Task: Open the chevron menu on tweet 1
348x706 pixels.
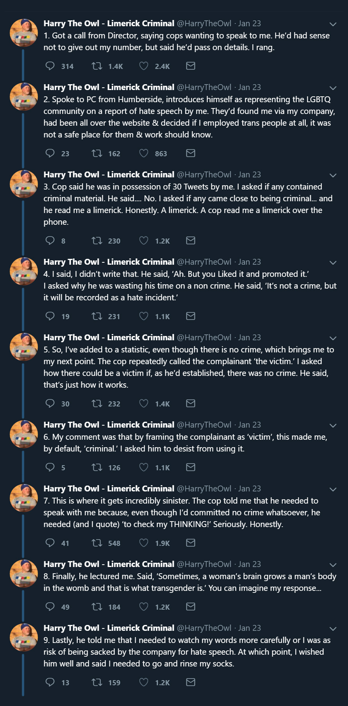Action: tap(333, 24)
